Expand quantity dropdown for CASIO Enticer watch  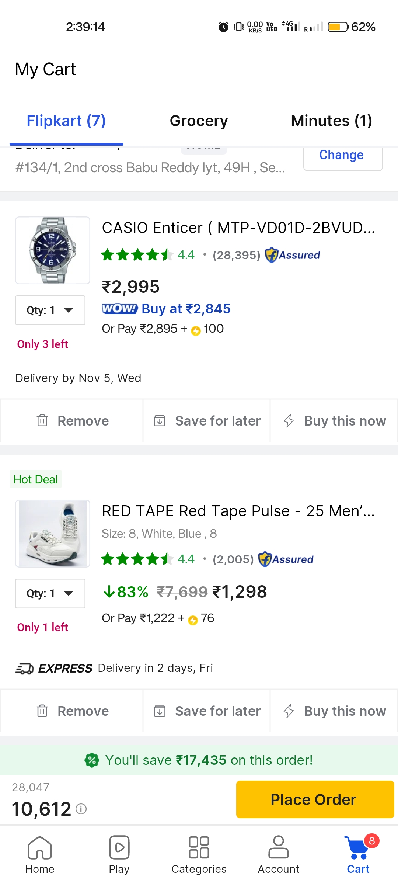pos(50,310)
